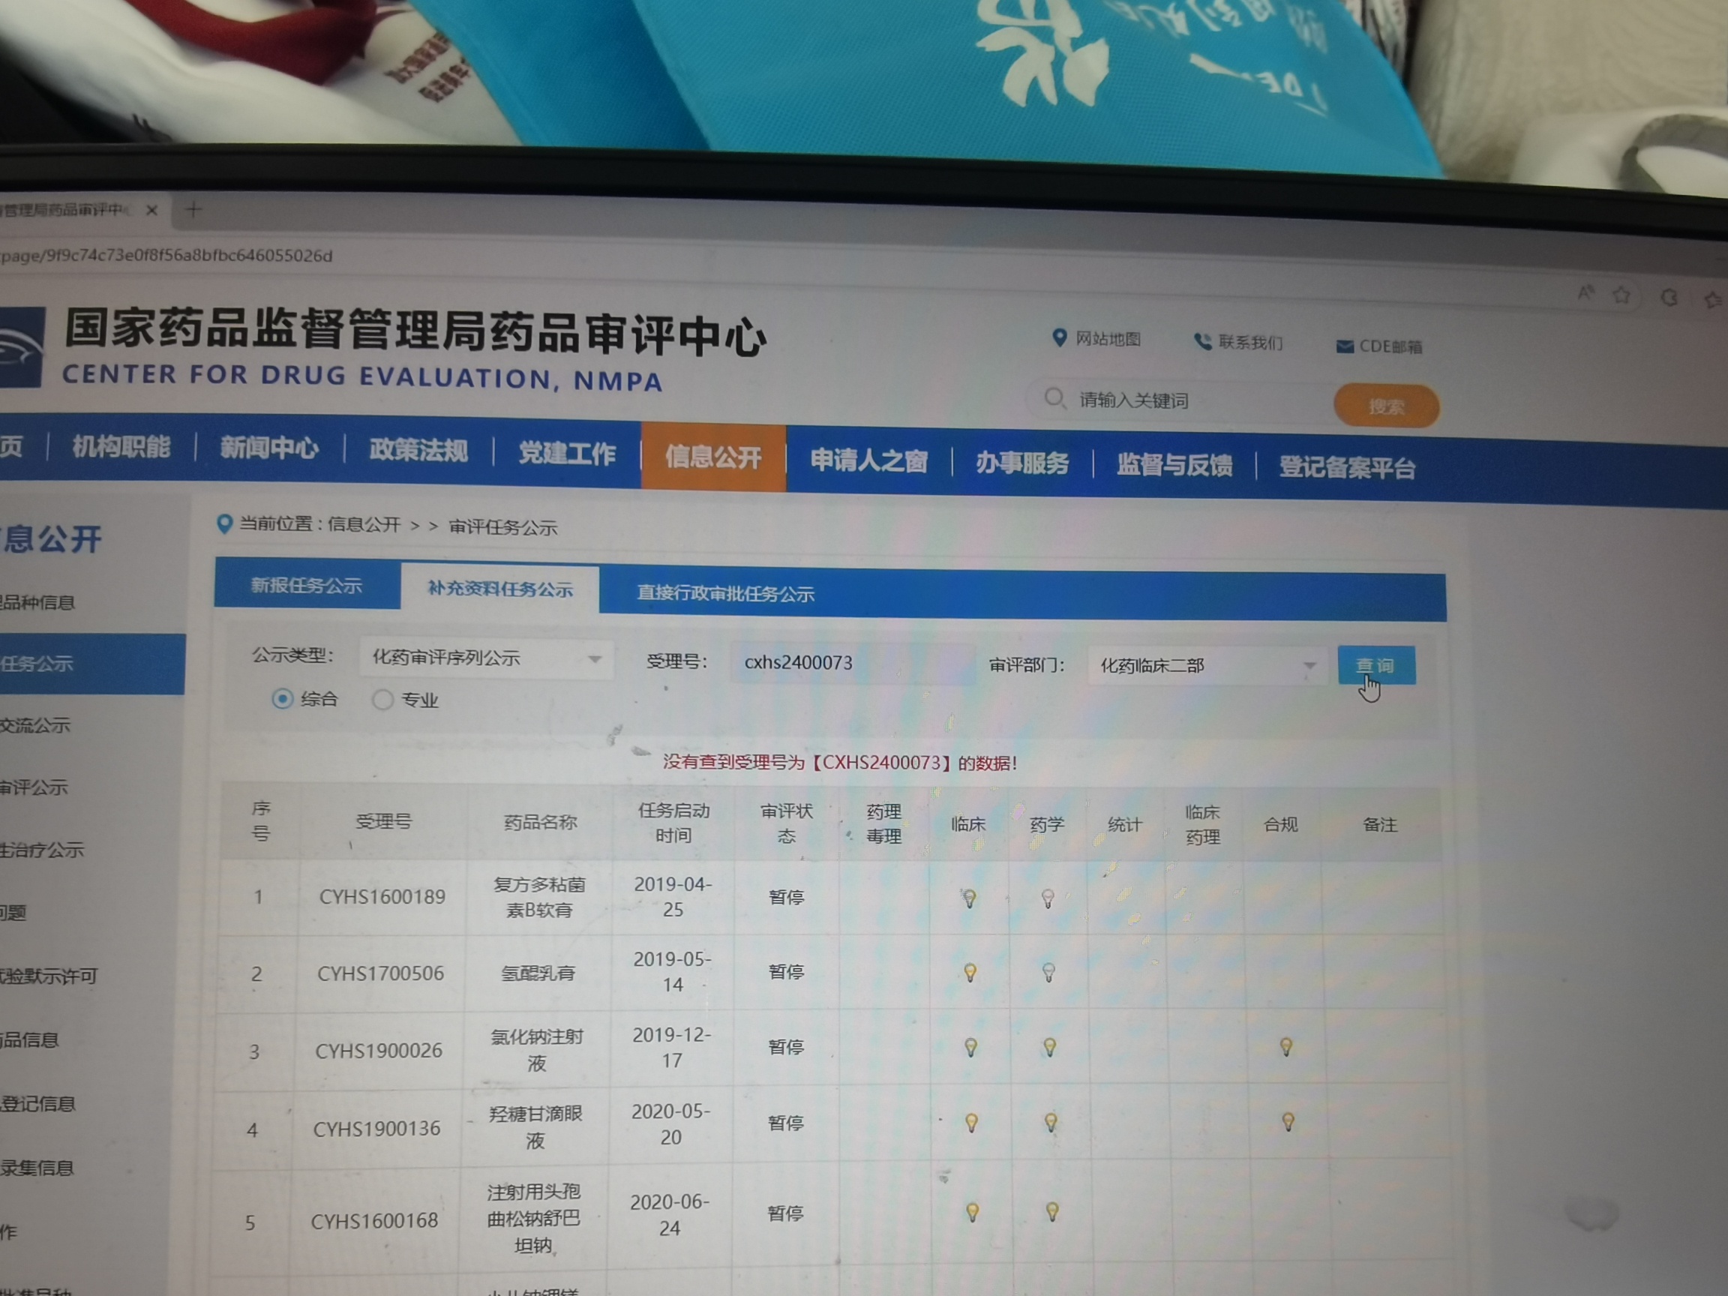
Task: Click the pharmacy lightbulb icon for CYHS1700506
Action: [1048, 973]
